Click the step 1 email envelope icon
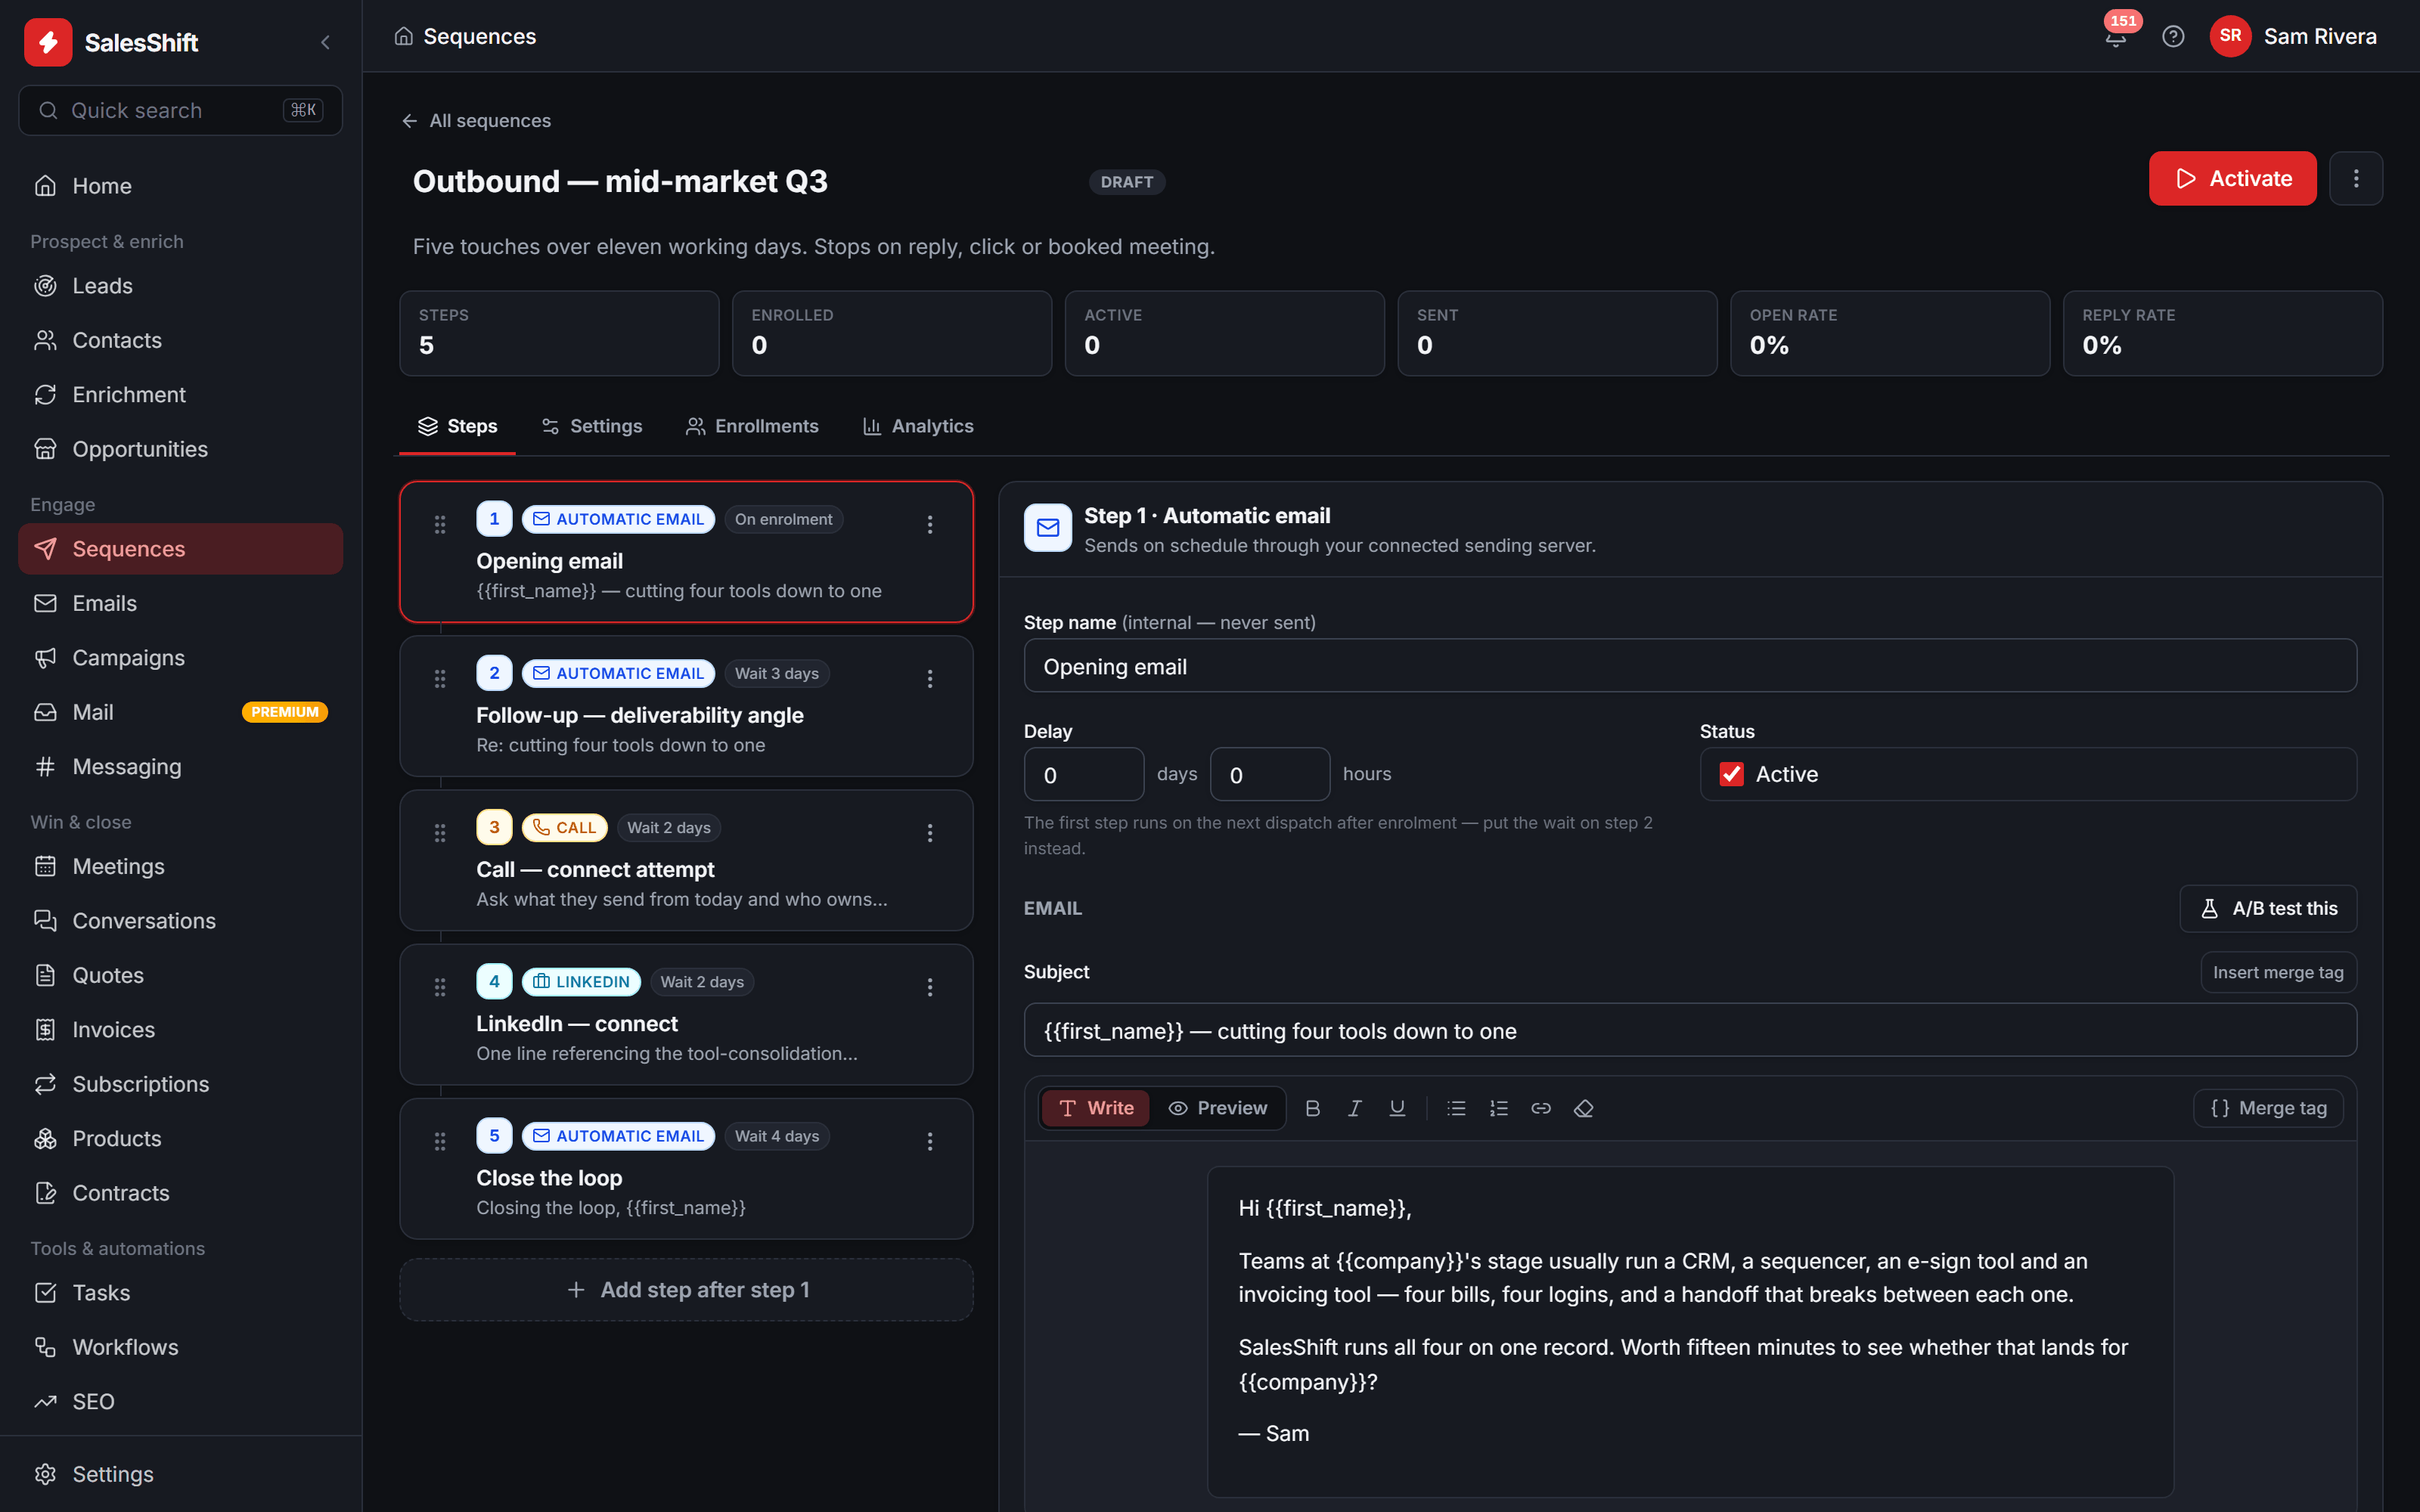 [1047, 528]
